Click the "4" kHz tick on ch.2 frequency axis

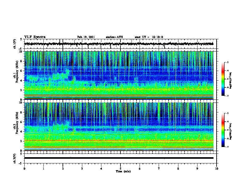coord(22,132)
